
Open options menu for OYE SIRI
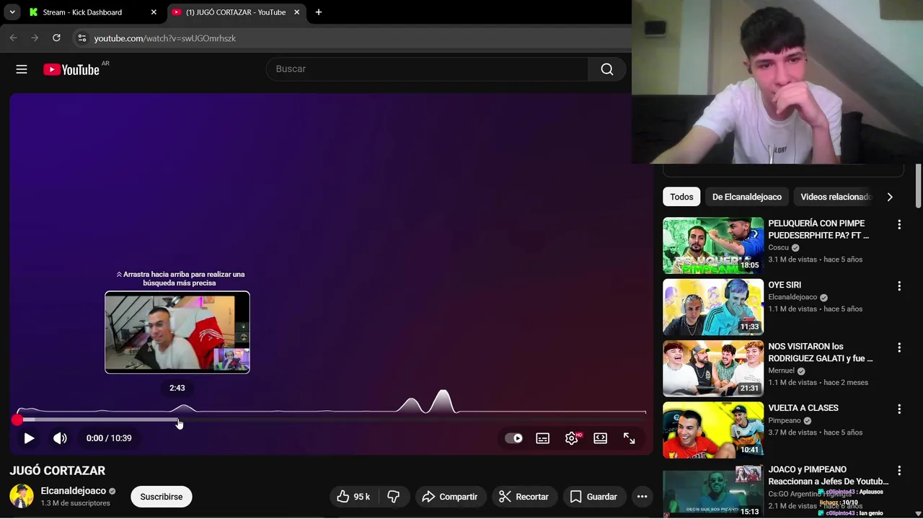tap(899, 286)
